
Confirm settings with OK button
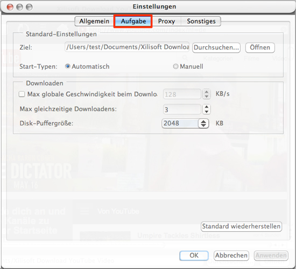pyautogui.click(x=194, y=256)
